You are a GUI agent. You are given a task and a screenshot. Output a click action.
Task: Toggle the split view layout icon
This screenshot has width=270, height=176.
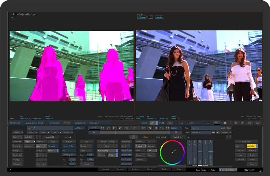pos(208,123)
